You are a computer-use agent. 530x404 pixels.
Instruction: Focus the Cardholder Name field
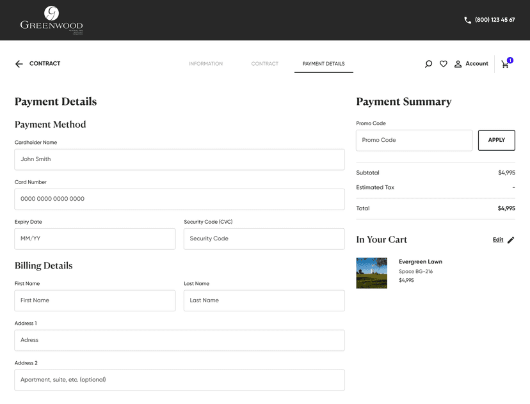(x=179, y=159)
